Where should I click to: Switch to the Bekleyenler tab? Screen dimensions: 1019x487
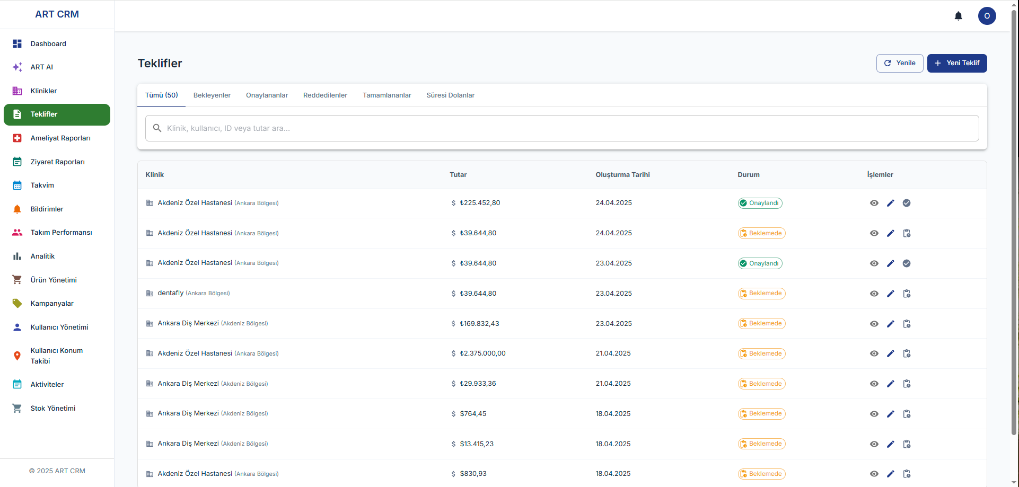pos(212,95)
